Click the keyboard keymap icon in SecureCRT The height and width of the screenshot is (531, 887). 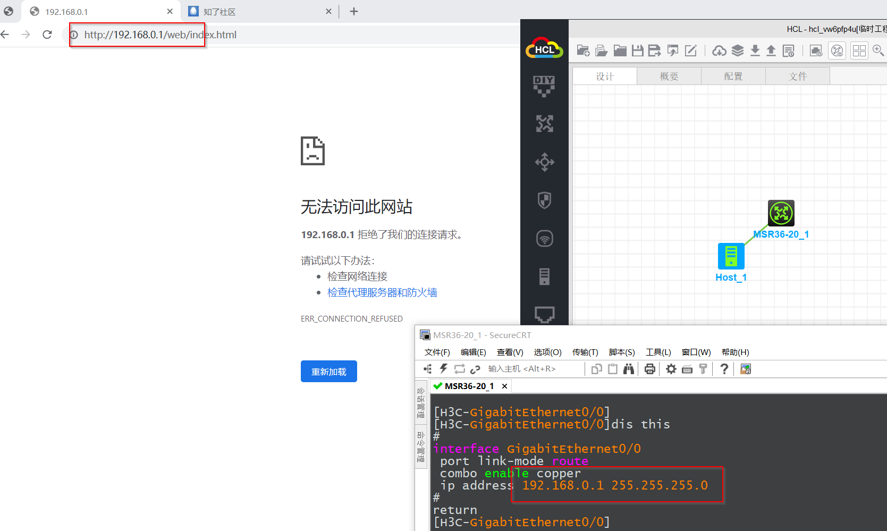click(x=687, y=369)
